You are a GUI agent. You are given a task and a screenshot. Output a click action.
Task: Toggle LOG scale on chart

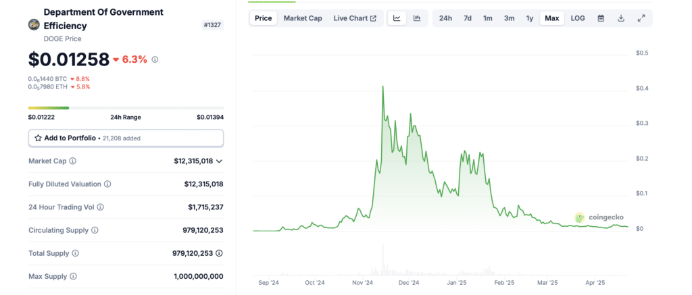[578, 18]
